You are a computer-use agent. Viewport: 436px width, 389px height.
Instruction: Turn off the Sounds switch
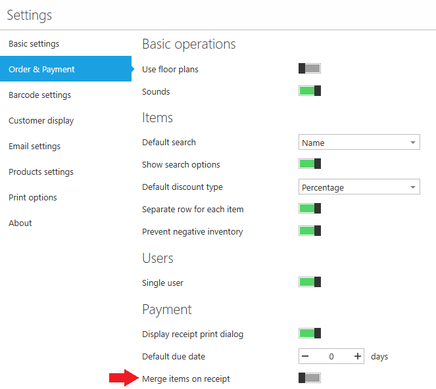tap(309, 91)
